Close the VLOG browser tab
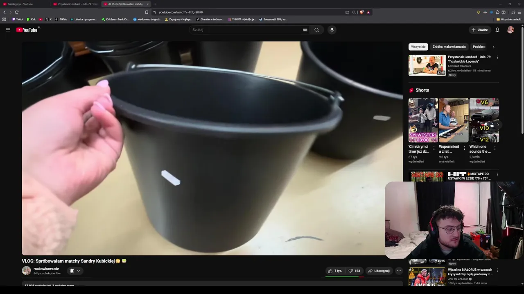524x294 pixels. 147,4
